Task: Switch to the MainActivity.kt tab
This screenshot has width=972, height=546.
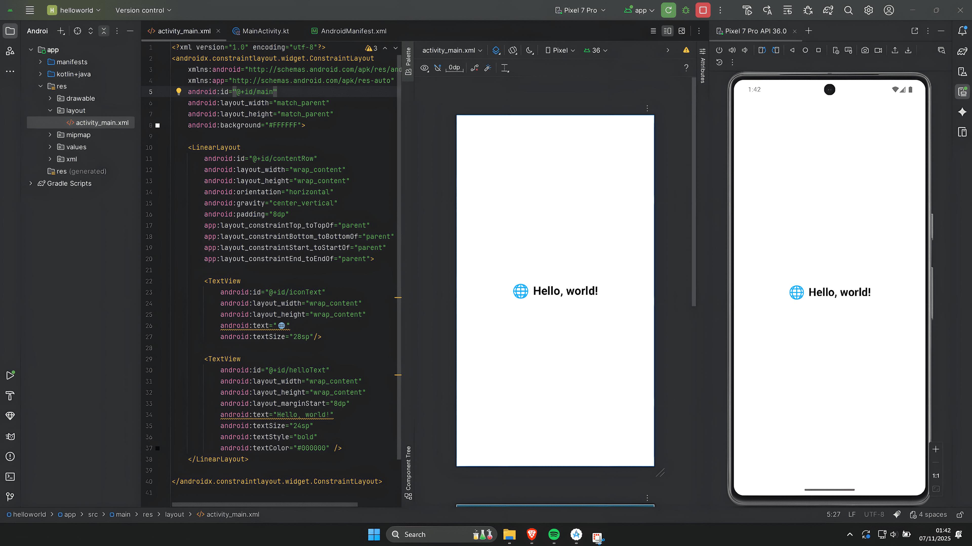Action: pyautogui.click(x=265, y=31)
